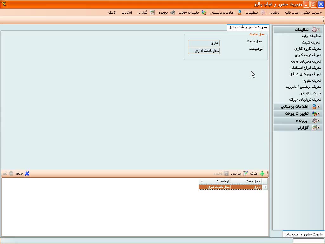Select the bottom مدیریت حضور و غیاب پالیز tab
The image size is (325, 244).
click(304, 234)
